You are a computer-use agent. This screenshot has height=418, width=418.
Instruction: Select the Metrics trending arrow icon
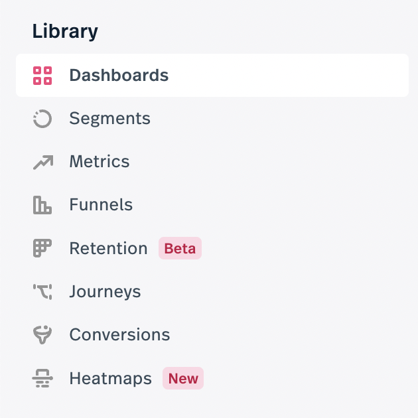point(43,162)
